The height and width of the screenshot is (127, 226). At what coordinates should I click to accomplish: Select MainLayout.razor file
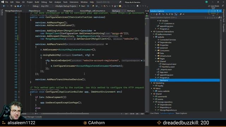click(x=169, y=64)
